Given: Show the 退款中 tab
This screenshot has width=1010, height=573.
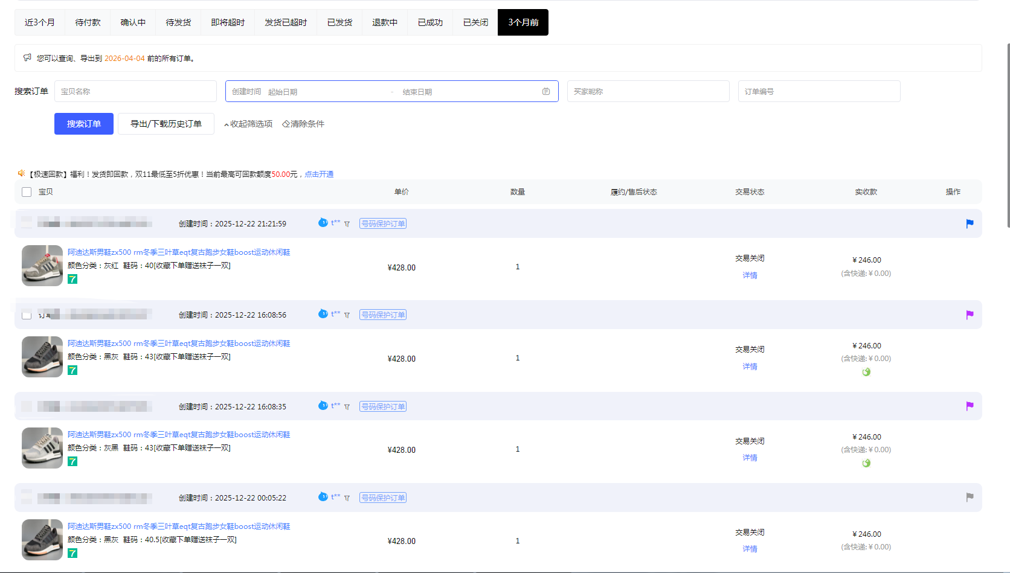Looking at the screenshot, I should tap(385, 22).
